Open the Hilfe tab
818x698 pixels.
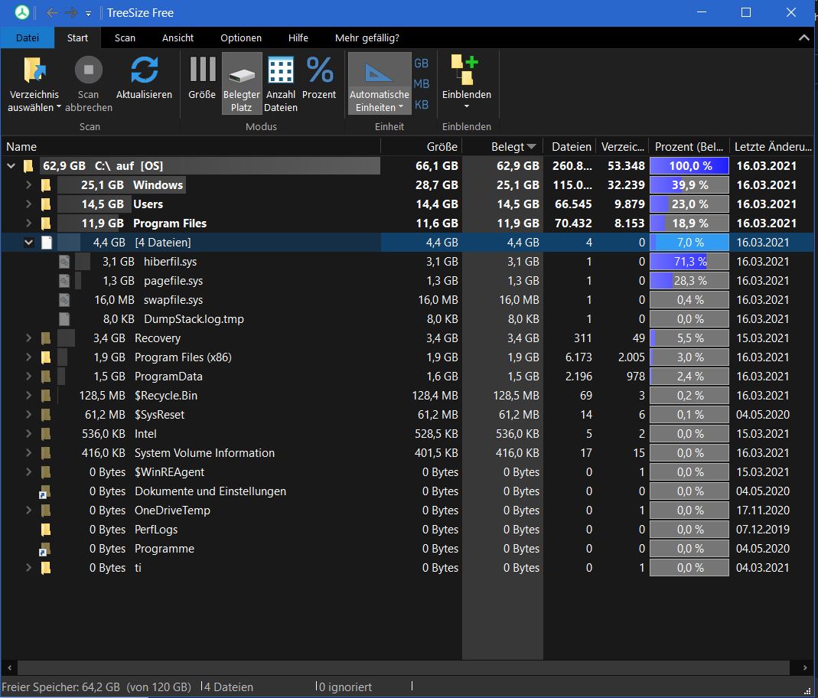click(298, 38)
